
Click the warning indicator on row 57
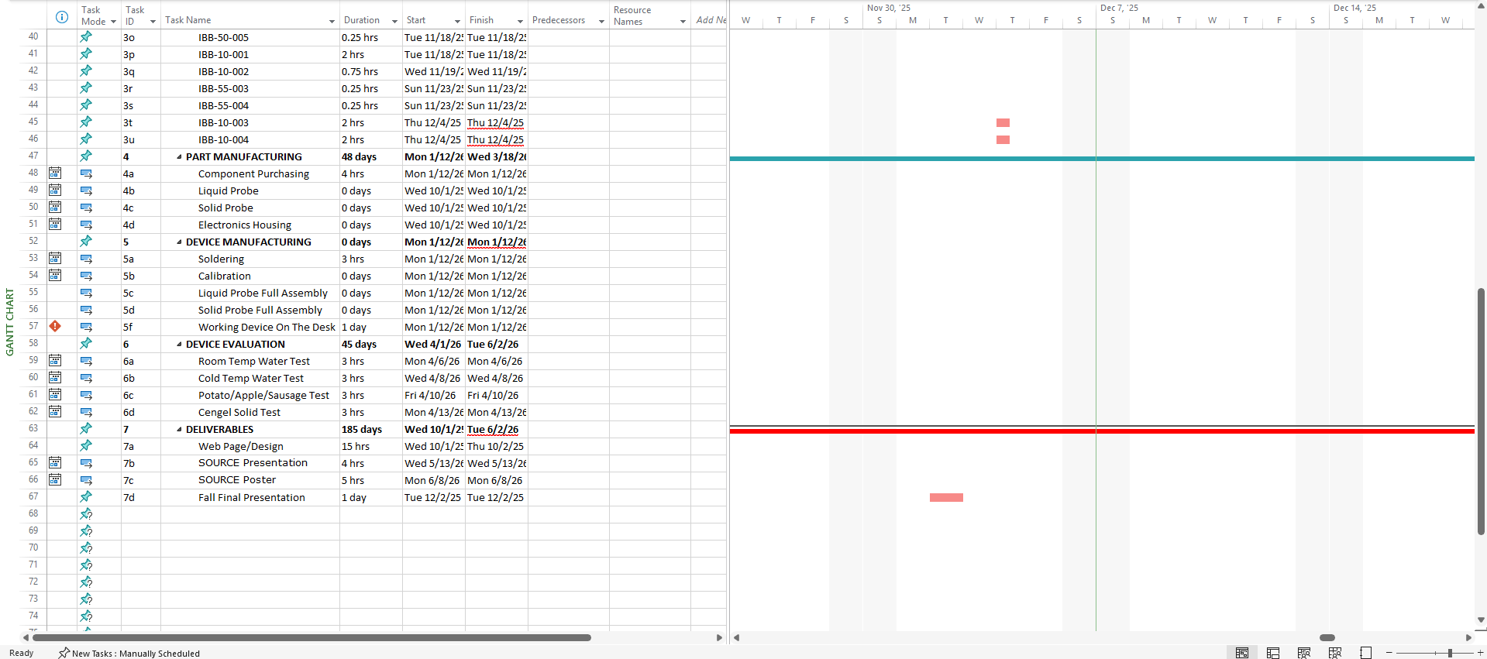coord(55,327)
